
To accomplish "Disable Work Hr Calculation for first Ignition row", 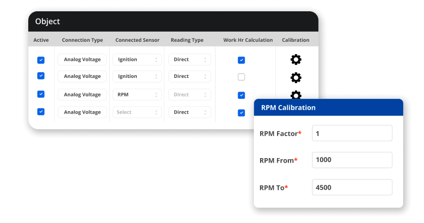I will pyautogui.click(x=241, y=60).
